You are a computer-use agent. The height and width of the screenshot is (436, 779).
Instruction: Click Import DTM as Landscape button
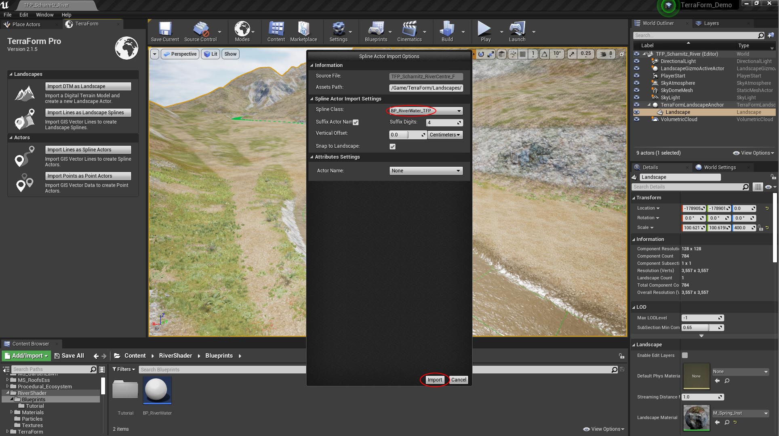88,86
